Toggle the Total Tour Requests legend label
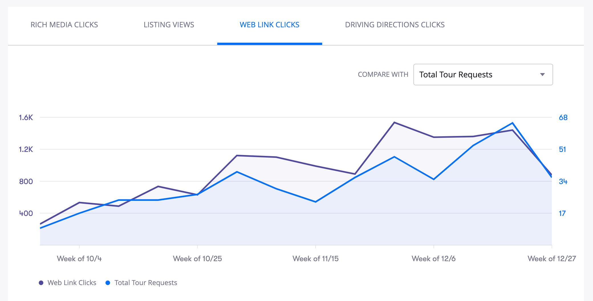 click(x=146, y=283)
